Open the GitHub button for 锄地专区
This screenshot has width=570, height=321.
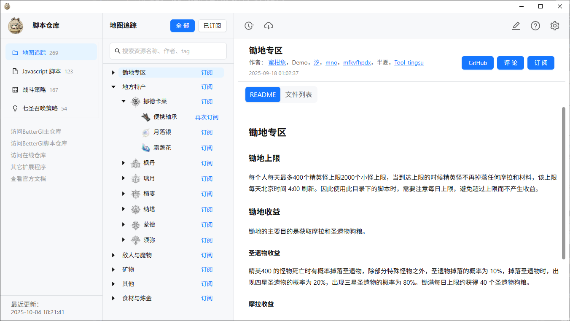[x=477, y=62]
